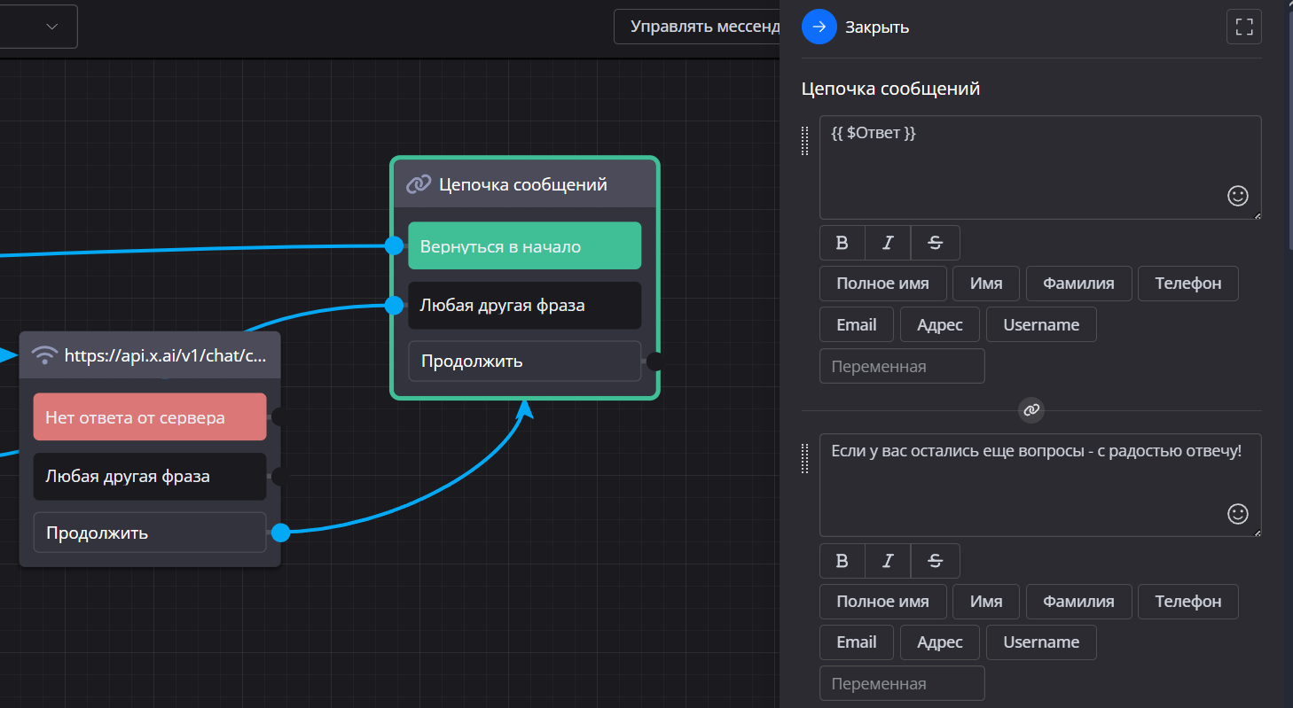The width and height of the screenshot is (1293, 708).
Task: Click the first Переменная input field
Action: 901,366
